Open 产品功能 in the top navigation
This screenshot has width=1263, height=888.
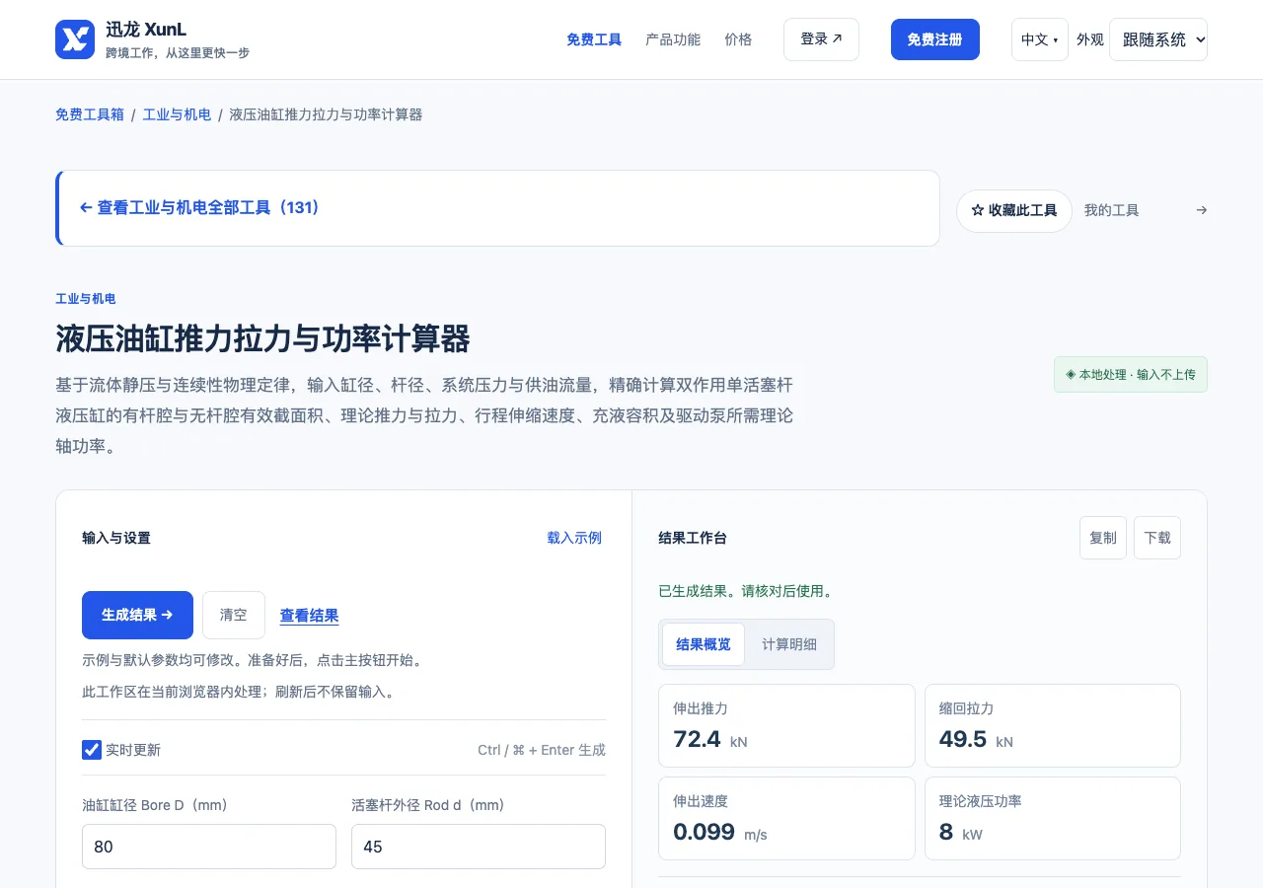pyautogui.click(x=673, y=39)
